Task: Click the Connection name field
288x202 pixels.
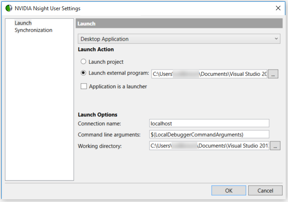Action: 209,123
